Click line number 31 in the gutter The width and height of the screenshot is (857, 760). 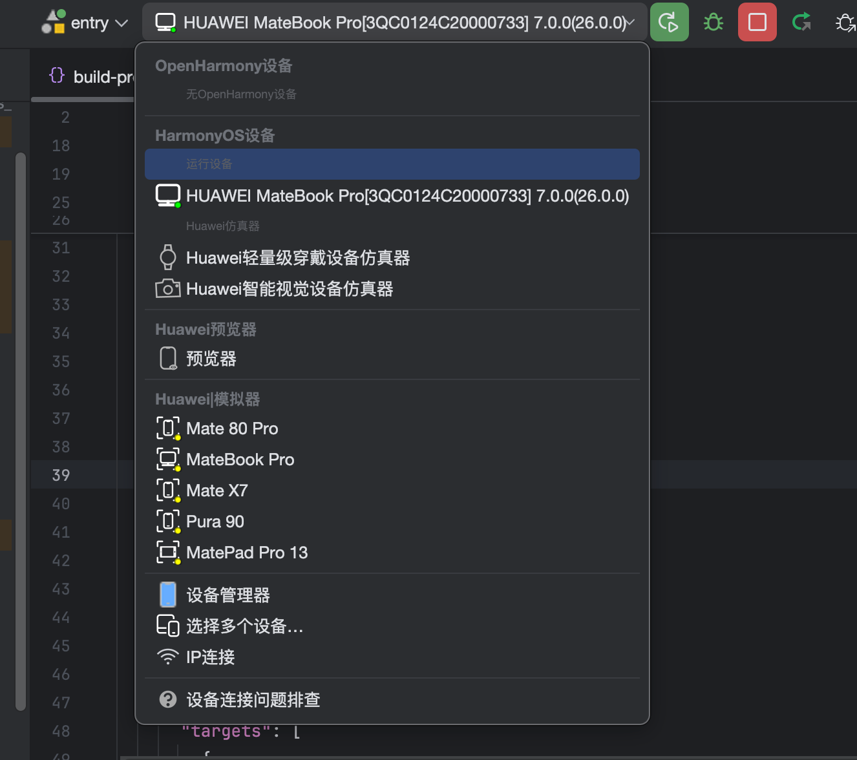coord(61,248)
